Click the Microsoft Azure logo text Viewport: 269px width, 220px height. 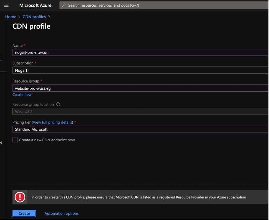pyautogui.click(x=35, y=5)
